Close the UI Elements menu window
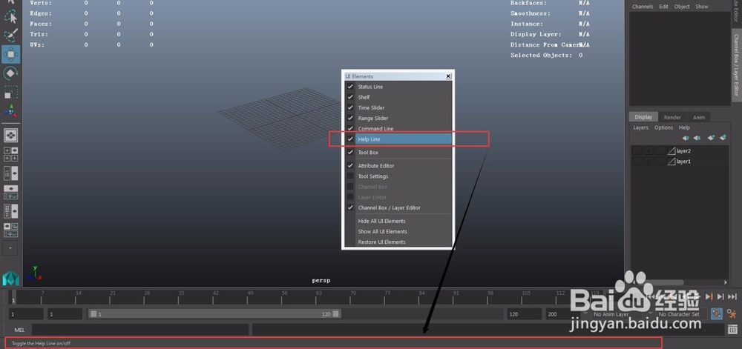The width and height of the screenshot is (742, 349). click(448, 76)
